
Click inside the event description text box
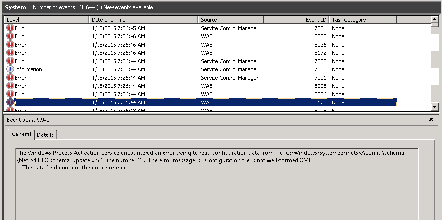coord(216,189)
